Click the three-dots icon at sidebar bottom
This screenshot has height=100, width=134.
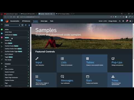tap(2, 86)
